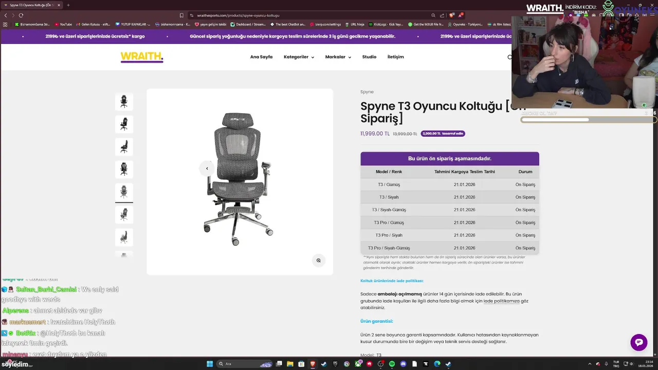Reload the page with the refresh button
658x370 pixels.
tap(21, 15)
